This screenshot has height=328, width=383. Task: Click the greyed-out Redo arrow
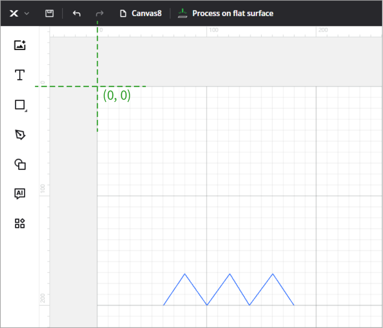99,14
